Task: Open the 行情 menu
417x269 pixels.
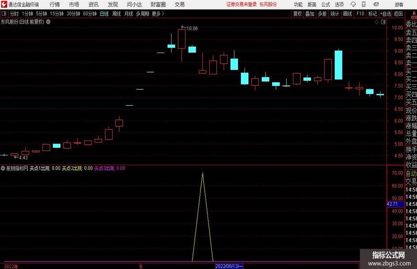Action: pyautogui.click(x=55, y=4)
